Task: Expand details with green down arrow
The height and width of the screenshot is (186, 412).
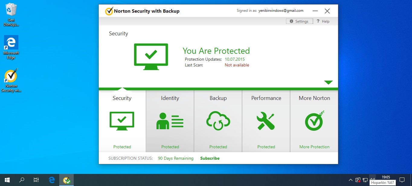Action: coord(328,82)
